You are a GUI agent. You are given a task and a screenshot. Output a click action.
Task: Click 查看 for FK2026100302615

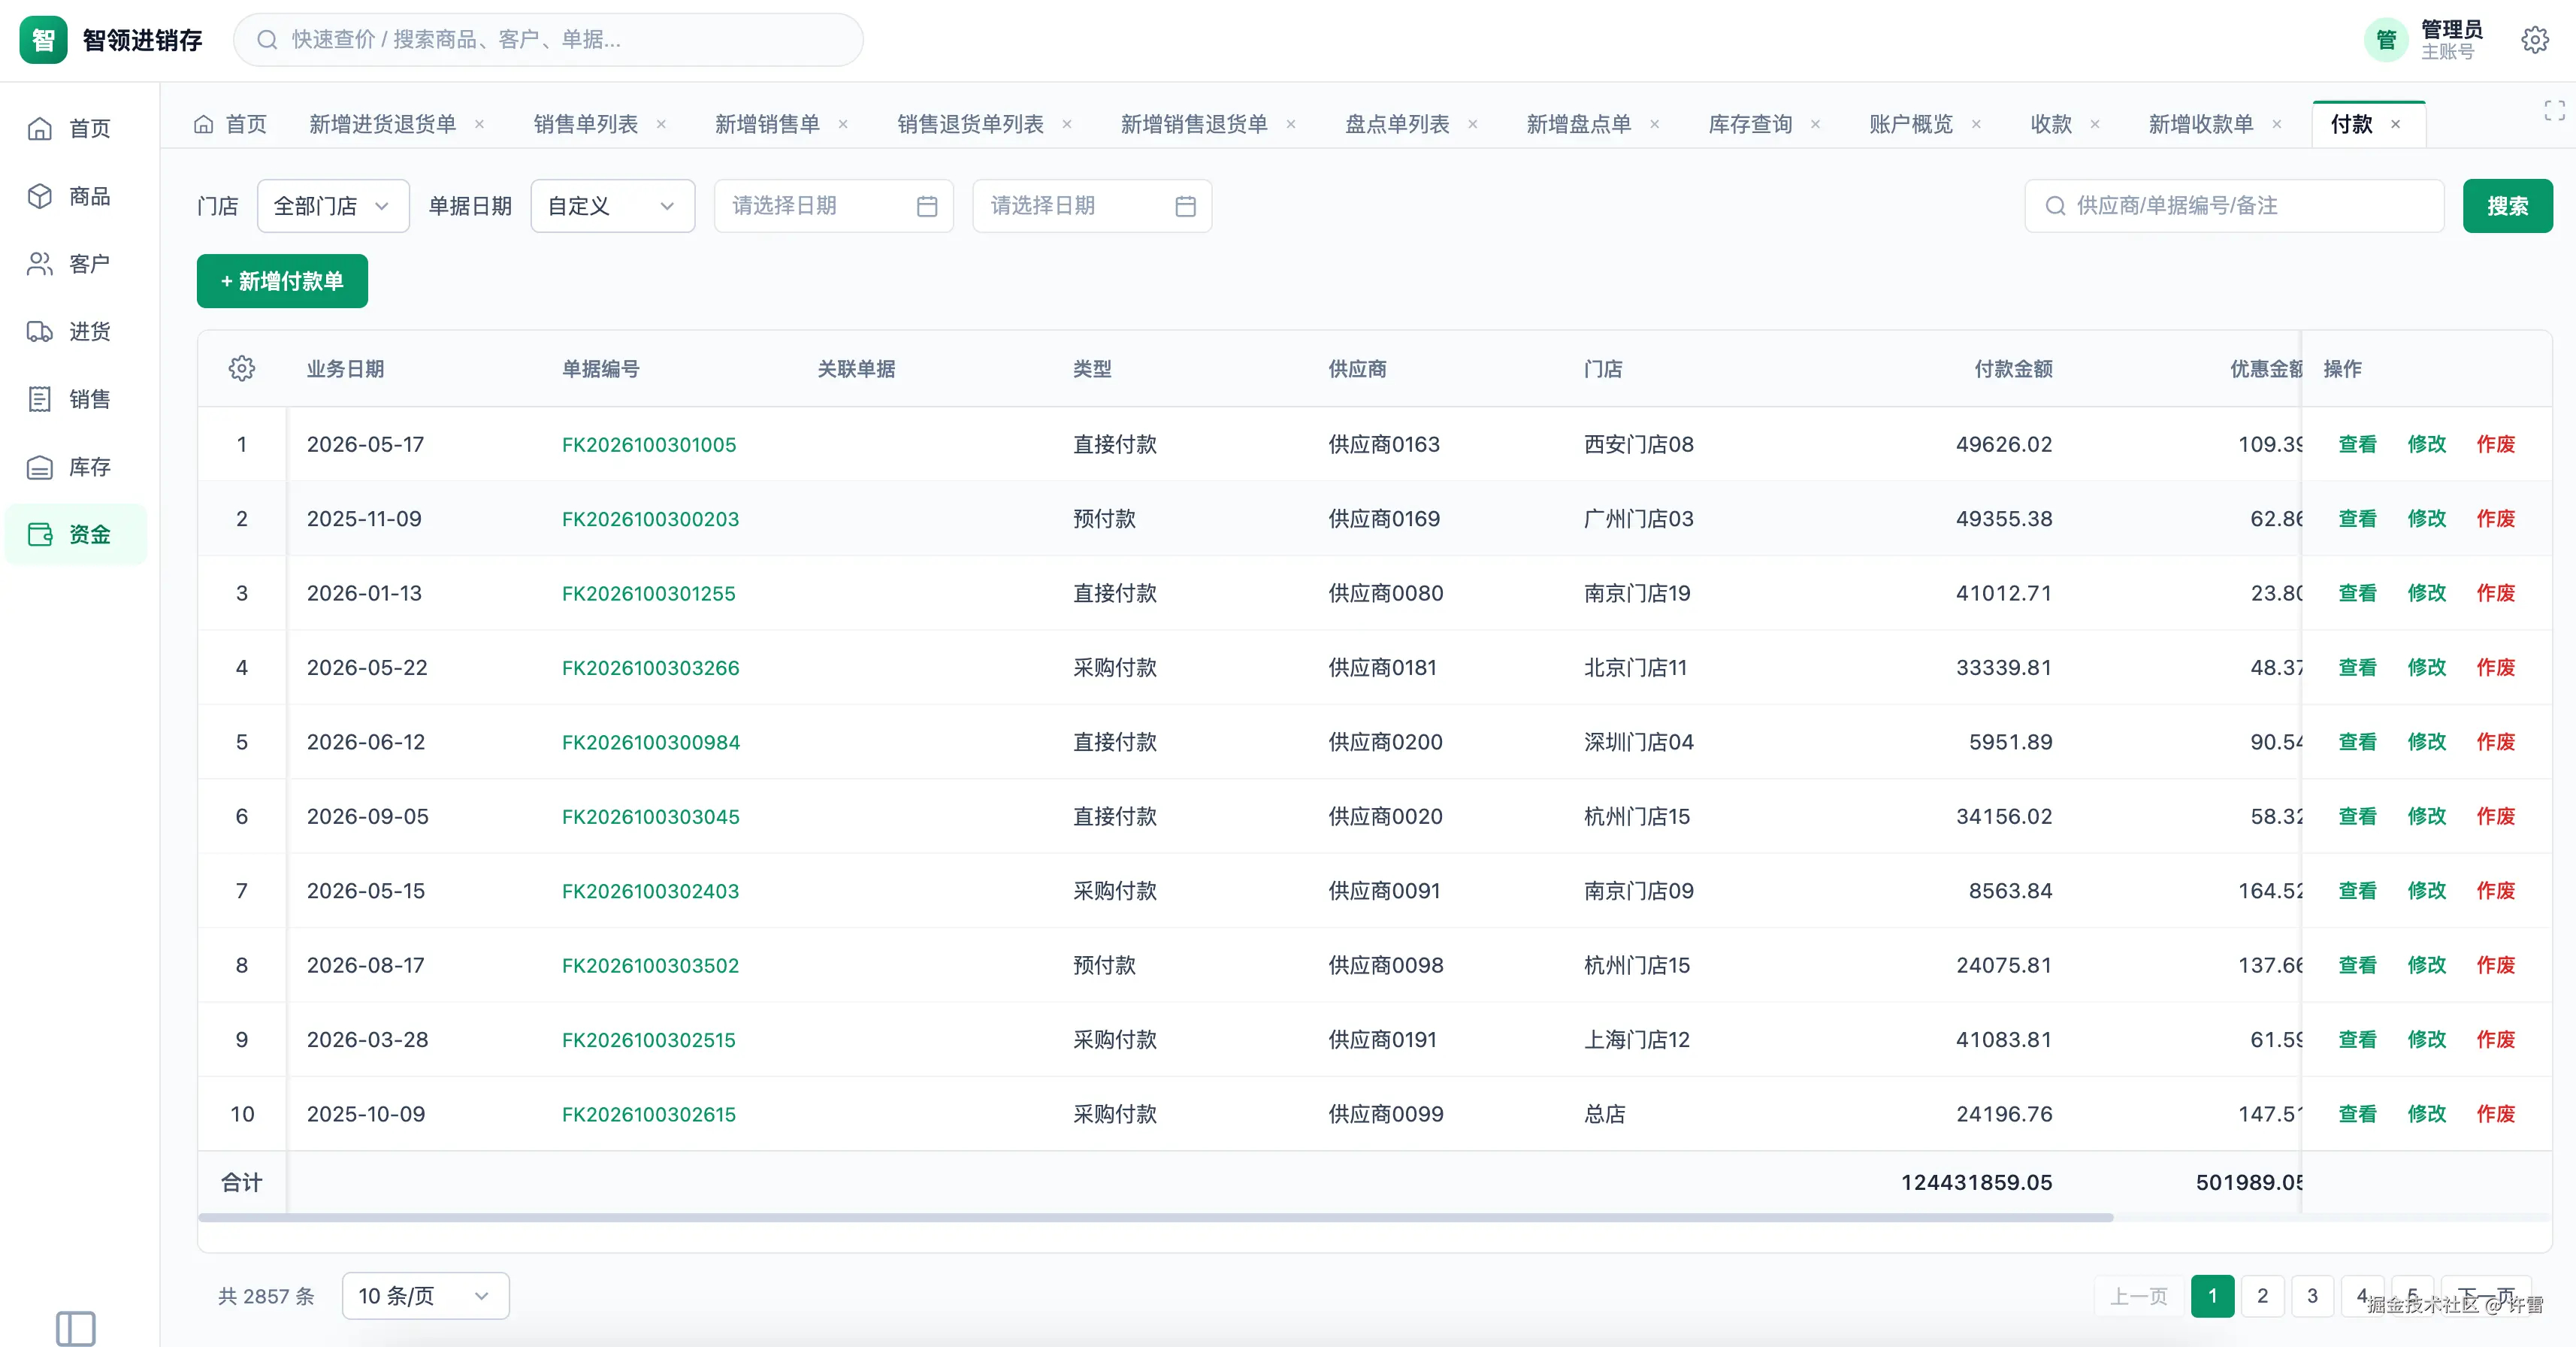pos(2357,1114)
